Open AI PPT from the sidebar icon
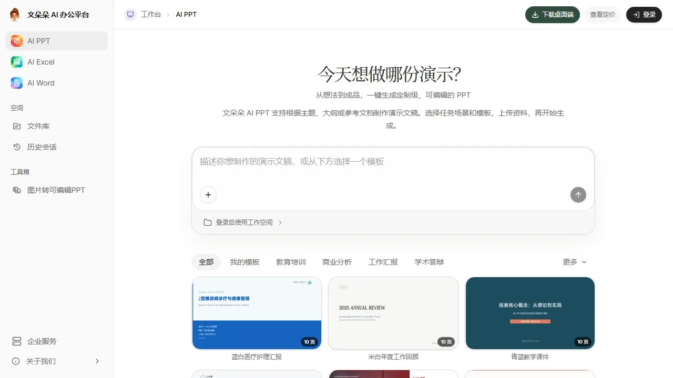The width and height of the screenshot is (673, 378). click(x=17, y=41)
